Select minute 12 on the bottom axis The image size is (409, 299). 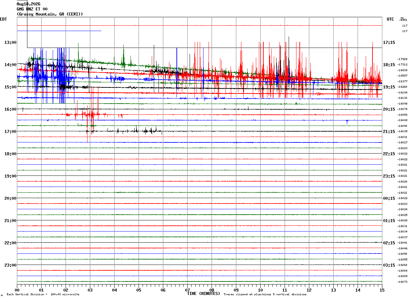309,290
